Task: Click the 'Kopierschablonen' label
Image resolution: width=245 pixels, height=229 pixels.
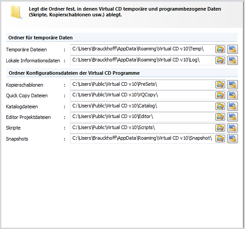Action: coord(24,85)
